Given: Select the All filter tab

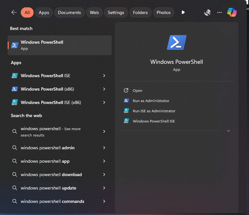Looking at the screenshot, I should pyautogui.click(x=27, y=12).
